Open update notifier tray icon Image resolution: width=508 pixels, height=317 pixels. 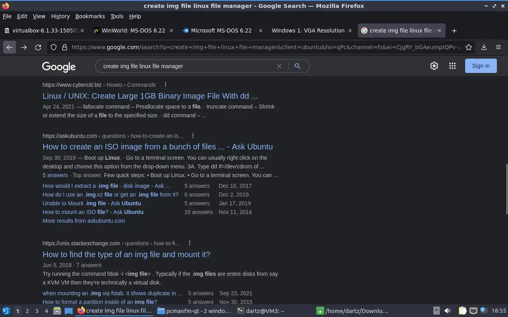[x=483, y=310]
